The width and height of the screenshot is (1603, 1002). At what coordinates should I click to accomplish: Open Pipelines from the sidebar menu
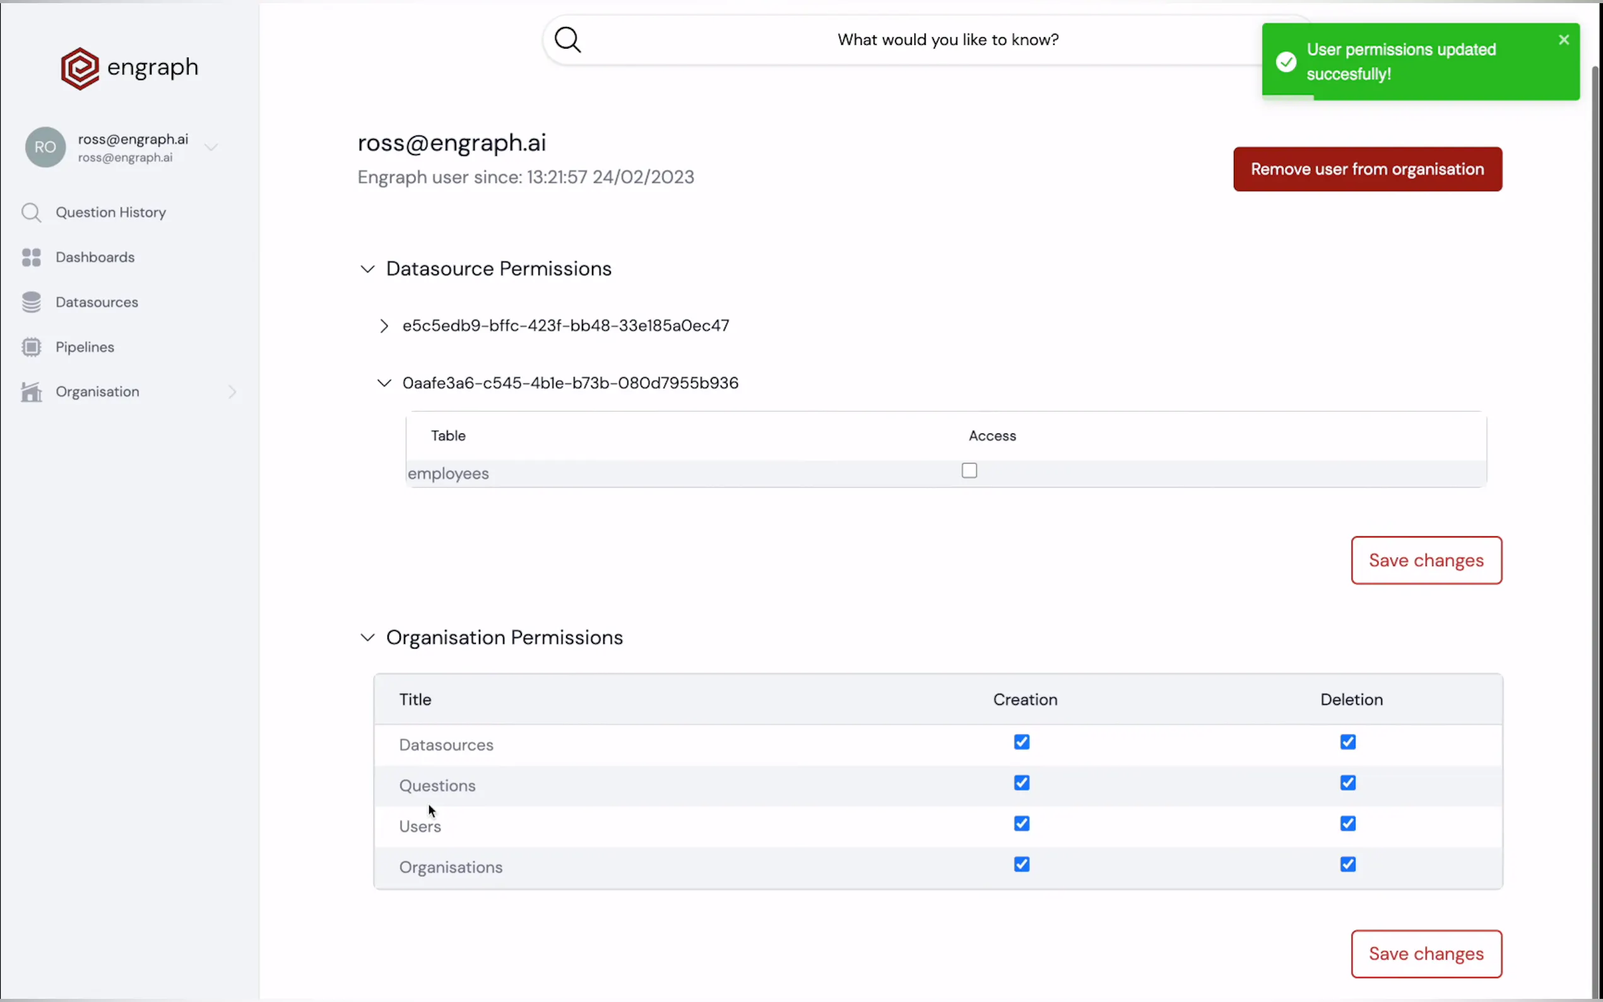[x=85, y=347]
